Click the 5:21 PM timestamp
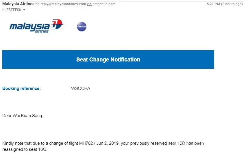Screen dimensions: 244x154 (x=213, y=4)
